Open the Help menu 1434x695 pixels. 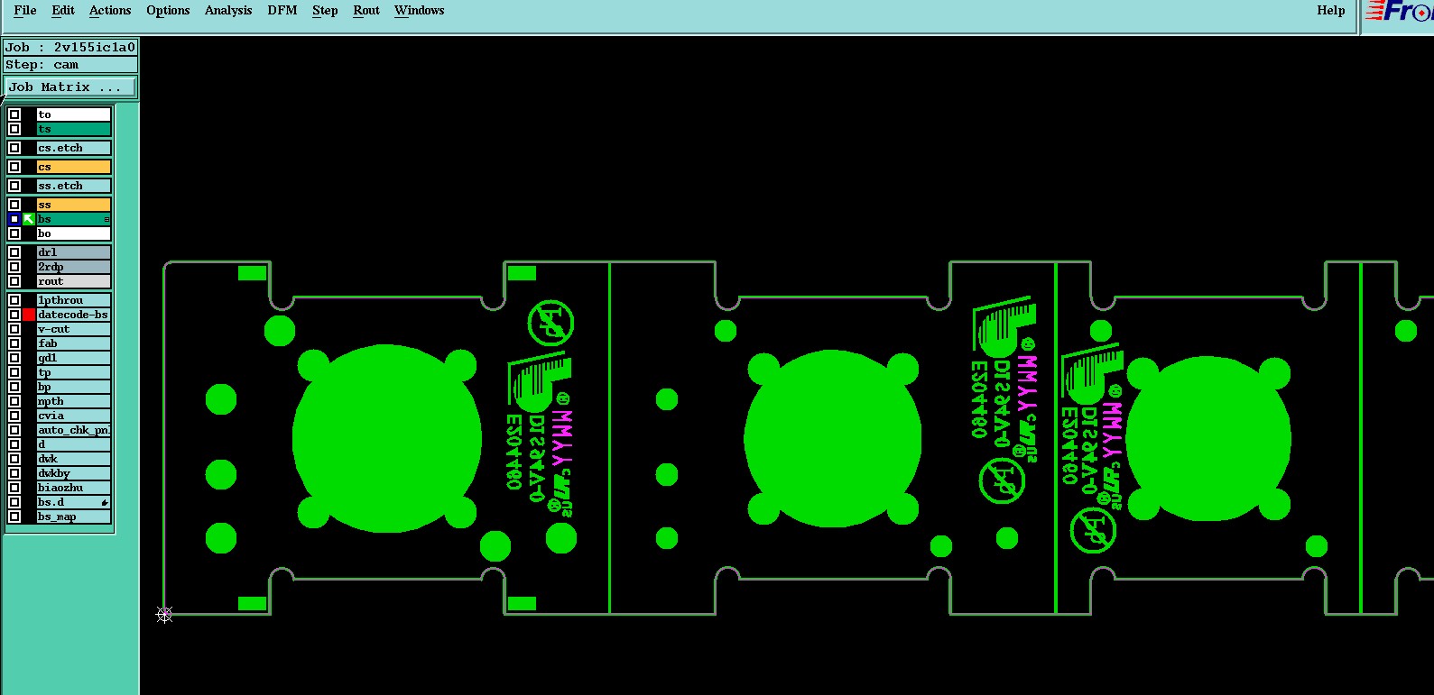pos(1331,11)
